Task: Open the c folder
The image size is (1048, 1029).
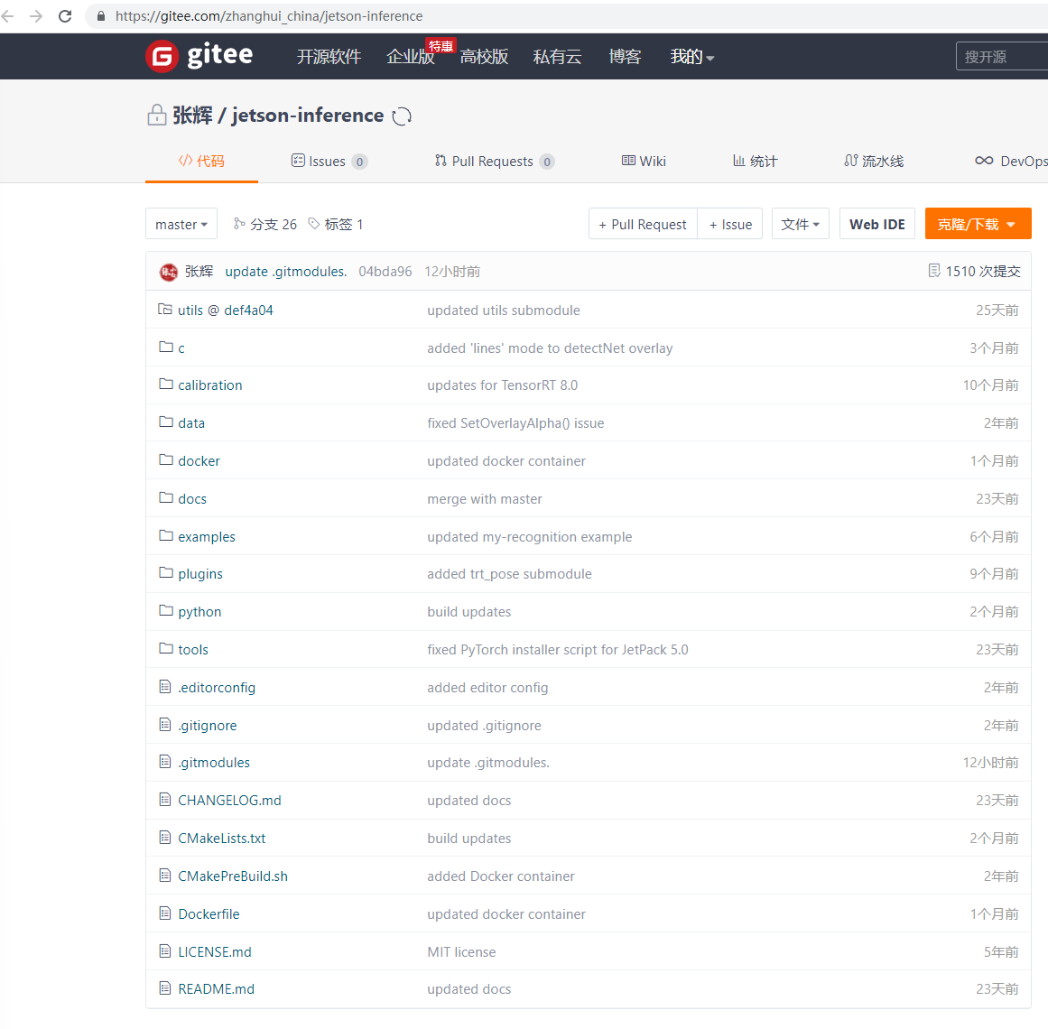Action: point(181,348)
